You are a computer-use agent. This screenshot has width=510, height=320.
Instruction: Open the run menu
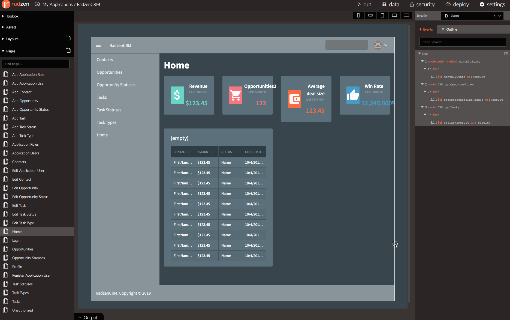click(x=364, y=4)
